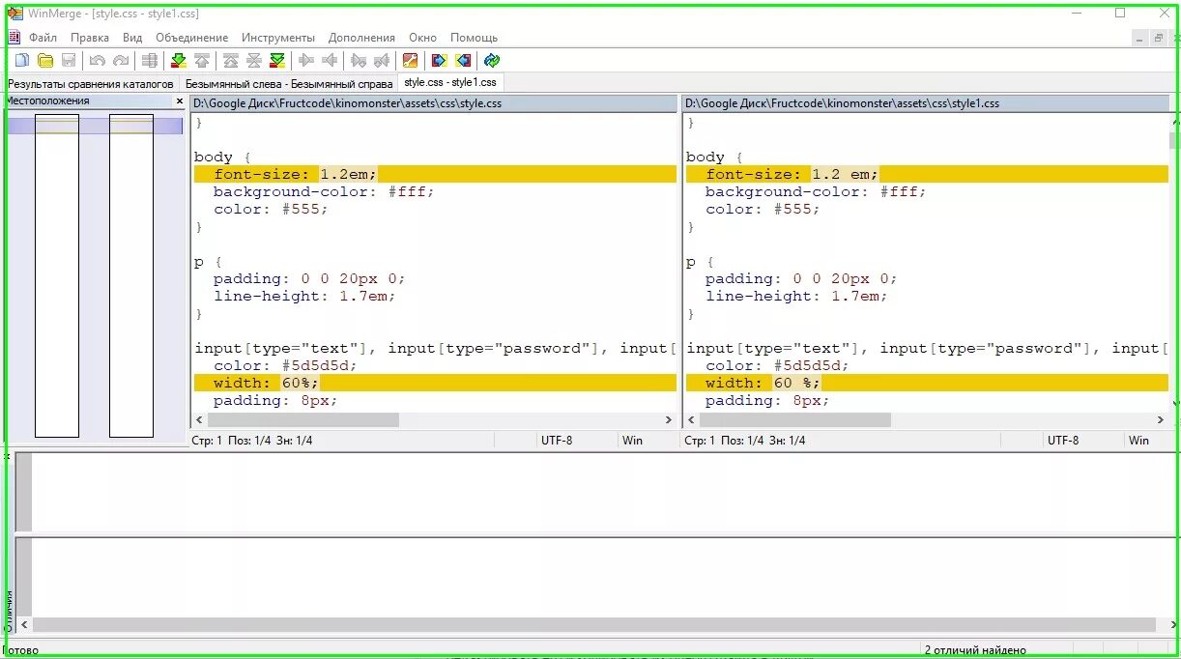Screen dimensions: 1181x659
Task: Click the Open folder toolbar icon
Action: click(x=44, y=61)
